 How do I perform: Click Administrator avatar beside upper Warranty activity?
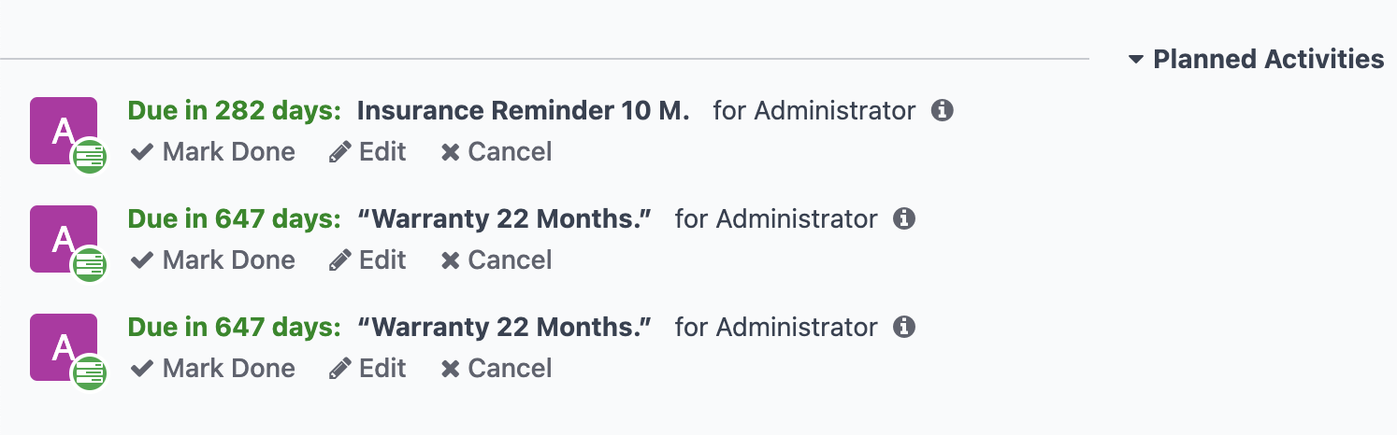pos(64,239)
